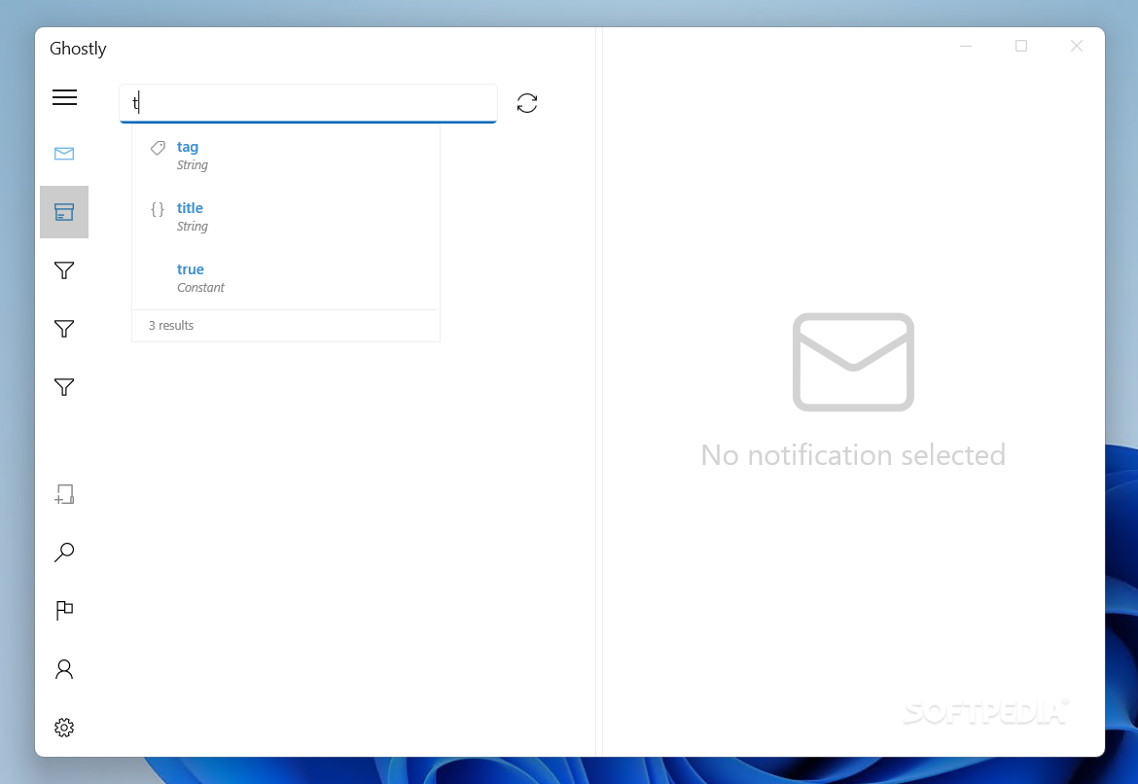This screenshot has width=1138, height=784.
Task: Click the tag icon beside 'tag'
Action: (158, 148)
